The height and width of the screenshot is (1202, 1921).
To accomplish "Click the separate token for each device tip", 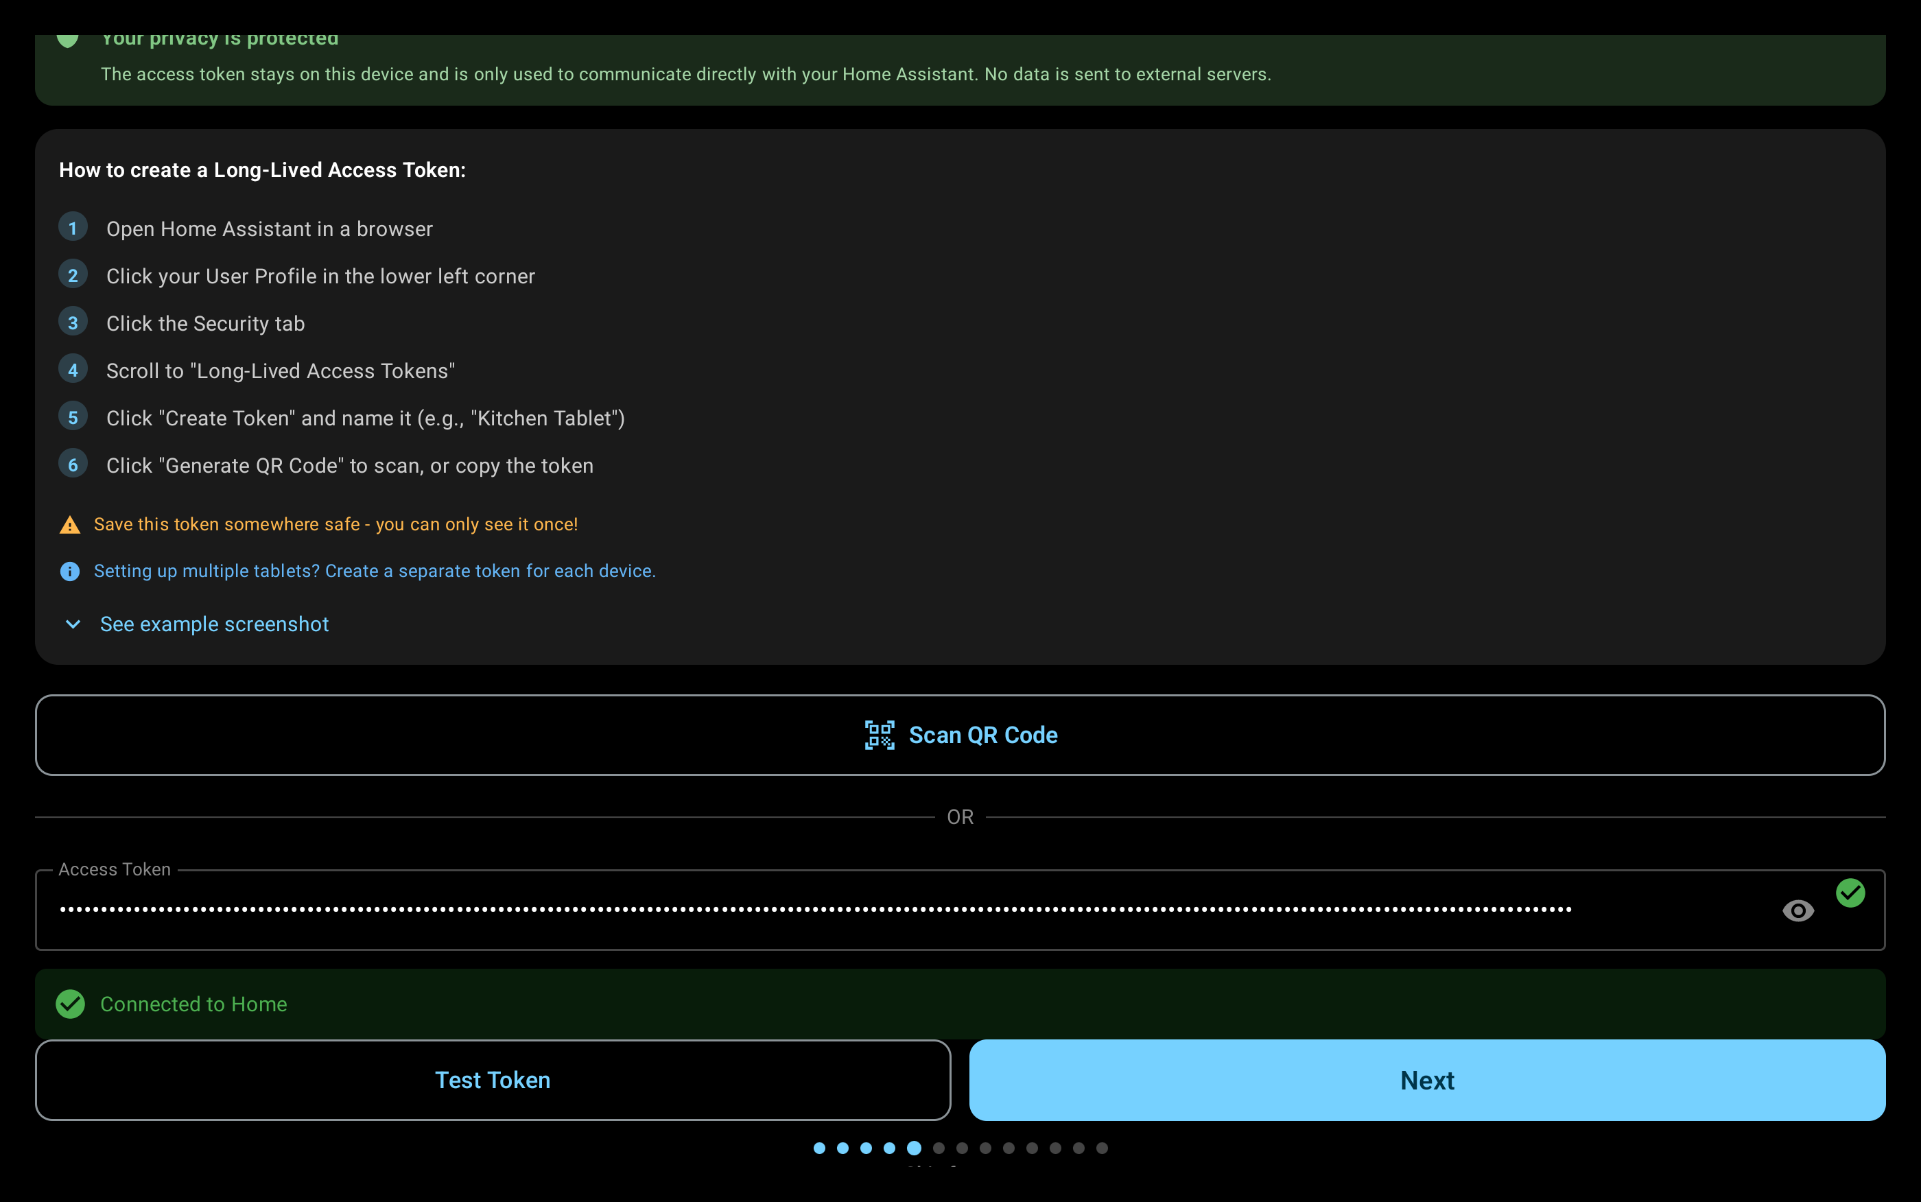I will click(x=375, y=571).
